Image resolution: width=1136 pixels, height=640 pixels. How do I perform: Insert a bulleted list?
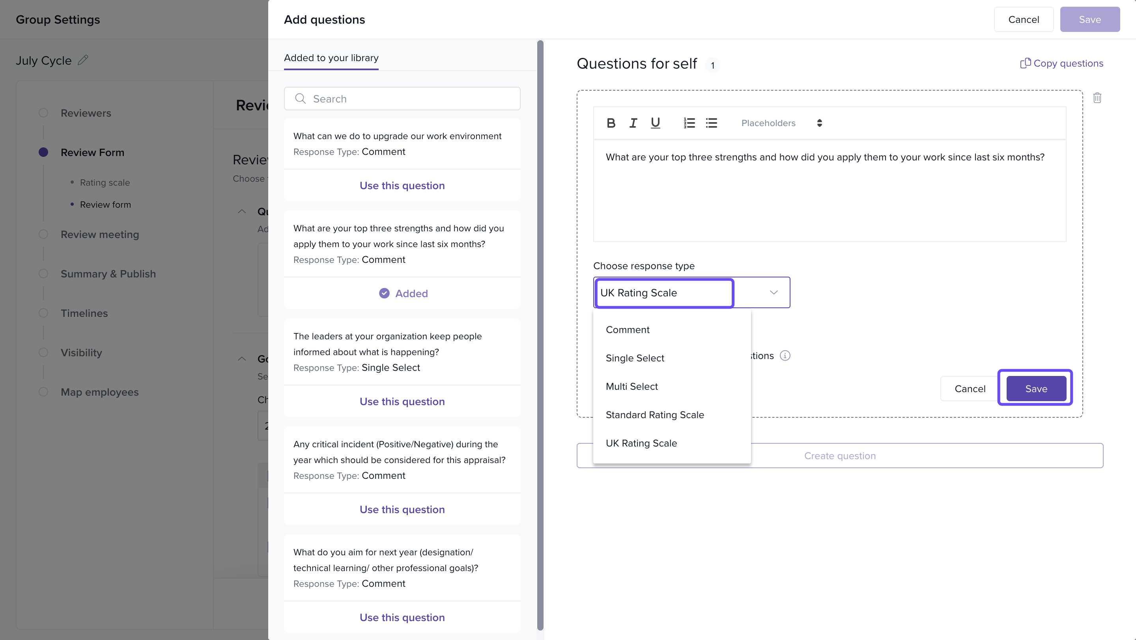click(711, 123)
